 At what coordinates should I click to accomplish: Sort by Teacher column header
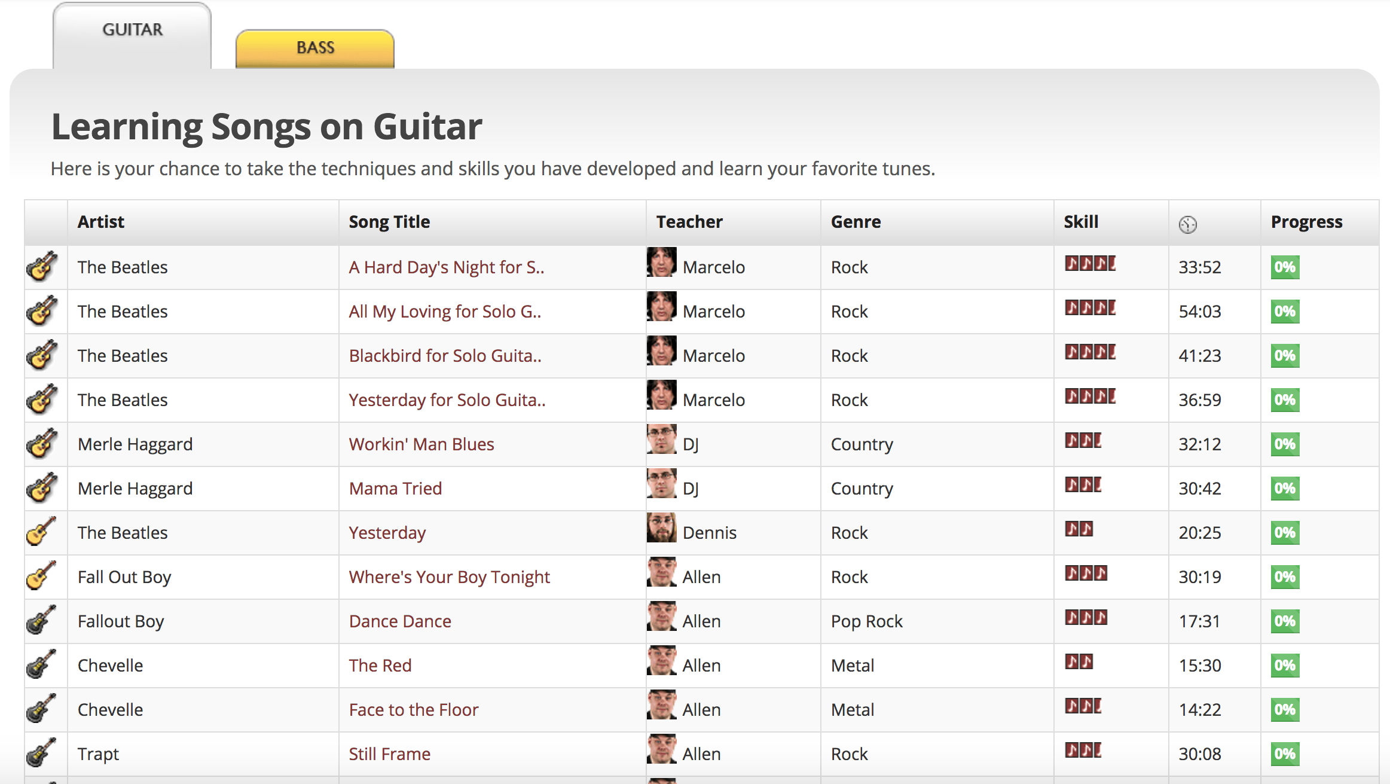click(689, 222)
